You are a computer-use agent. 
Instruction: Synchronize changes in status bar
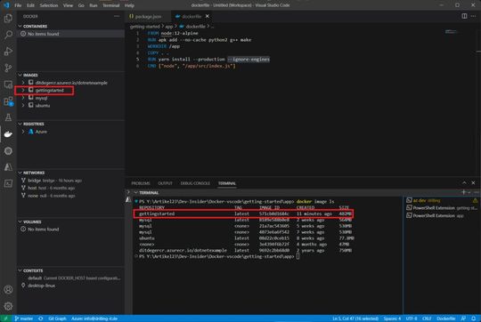[x=40, y=318]
